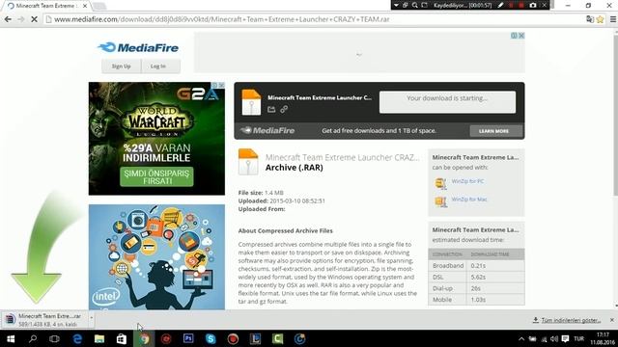This screenshot has height=347, width=618.
Task: Click the WinZip for Mac icon
Action: (x=440, y=201)
